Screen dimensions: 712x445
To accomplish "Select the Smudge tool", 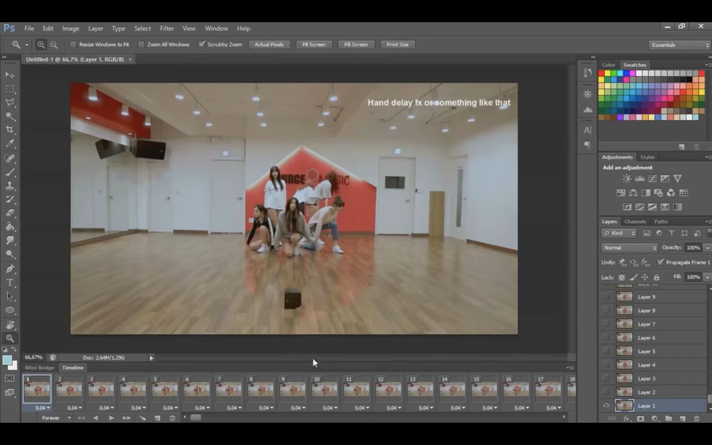I will tap(10, 240).
